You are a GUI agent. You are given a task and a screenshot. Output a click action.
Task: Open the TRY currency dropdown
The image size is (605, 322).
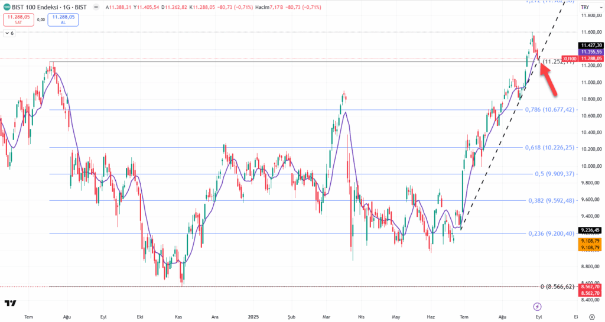click(x=586, y=6)
